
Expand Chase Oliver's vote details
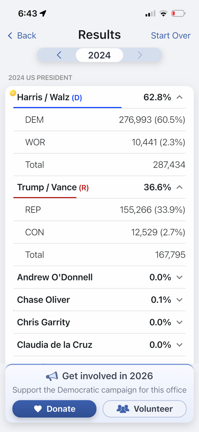(x=180, y=300)
